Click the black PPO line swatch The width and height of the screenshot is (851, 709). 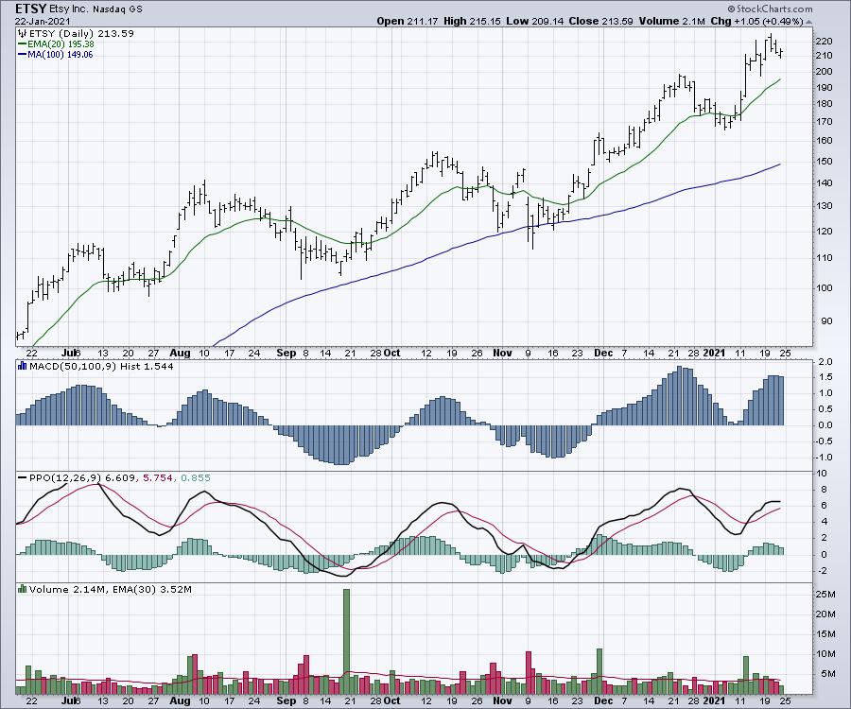[23, 478]
